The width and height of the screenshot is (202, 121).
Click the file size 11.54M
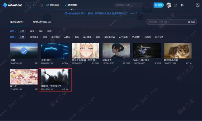point(96,63)
